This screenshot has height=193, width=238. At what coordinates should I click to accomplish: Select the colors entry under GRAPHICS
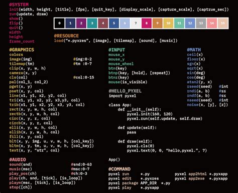16,54
